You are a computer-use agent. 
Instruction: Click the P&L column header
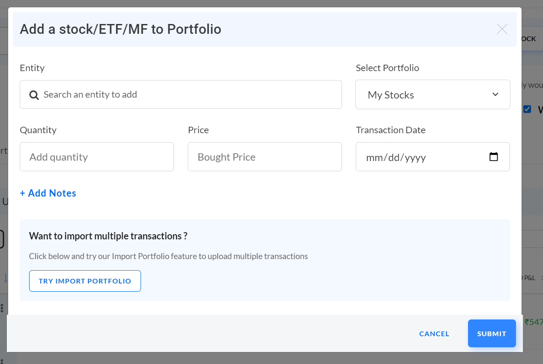(529, 278)
